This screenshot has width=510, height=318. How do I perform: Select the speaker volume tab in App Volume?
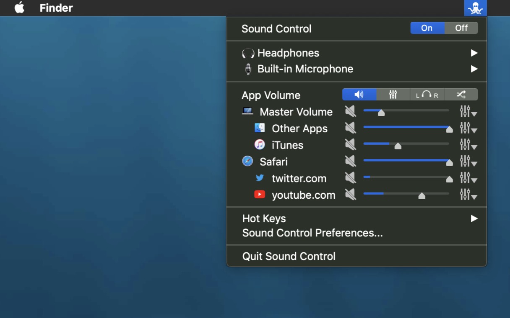(359, 95)
